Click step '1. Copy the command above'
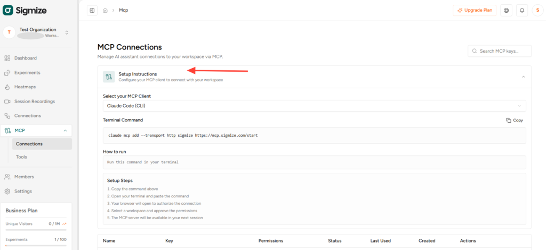The width and height of the screenshot is (546, 250). pos(133,189)
